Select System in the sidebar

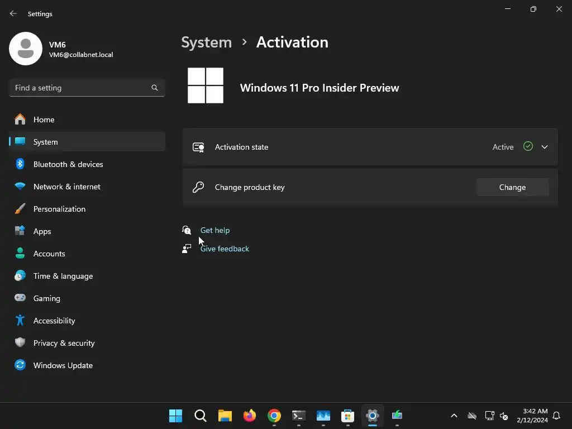87,142
